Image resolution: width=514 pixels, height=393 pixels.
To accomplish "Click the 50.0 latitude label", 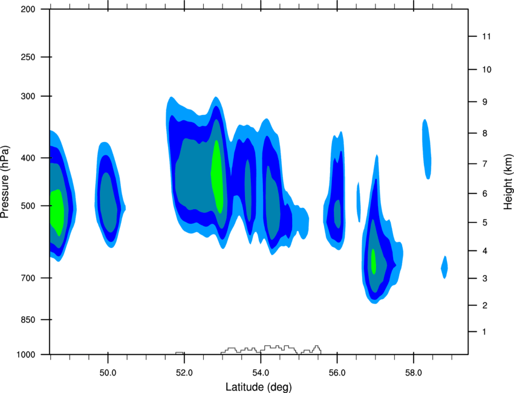I will (108, 373).
